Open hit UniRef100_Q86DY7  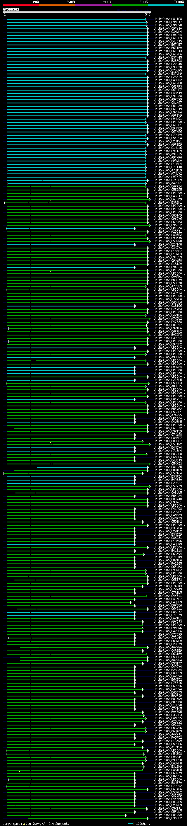pyautogui.click(x=168, y=612)
